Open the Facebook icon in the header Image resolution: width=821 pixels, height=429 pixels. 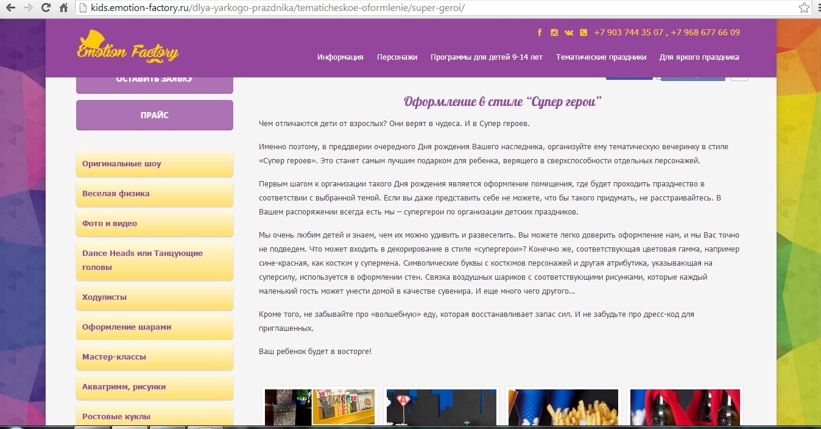[x=540, y=33]
